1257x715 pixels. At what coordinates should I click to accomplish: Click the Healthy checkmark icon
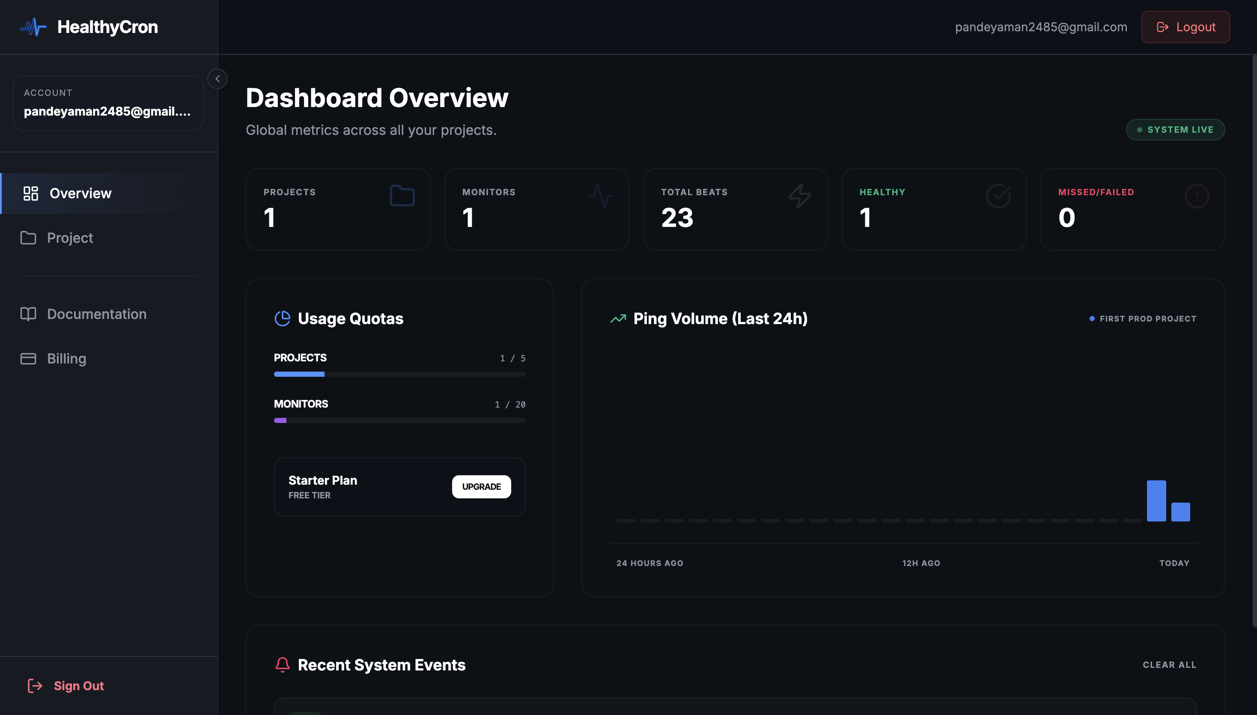(x=998, y=196)
